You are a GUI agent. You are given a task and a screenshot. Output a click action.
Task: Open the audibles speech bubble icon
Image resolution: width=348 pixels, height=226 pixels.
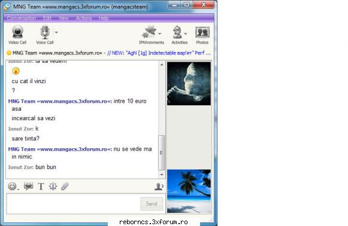coord(28,186)
